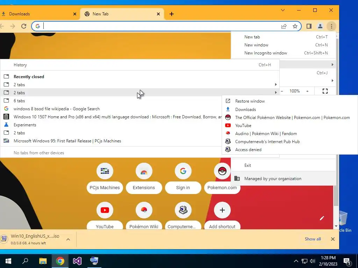
Task: Click Show all downloads
Action: (313, 239)
